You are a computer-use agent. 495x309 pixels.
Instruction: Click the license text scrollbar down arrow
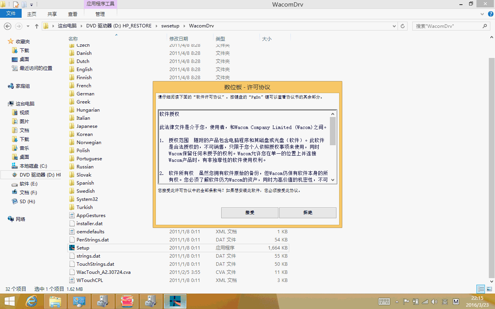pyautogui.click(x=333, y=180)
